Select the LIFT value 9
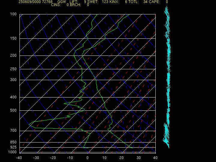 pos(85,2)
